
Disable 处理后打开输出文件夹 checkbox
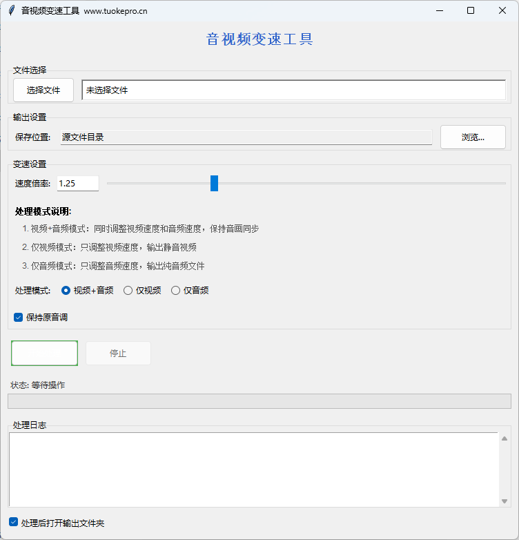click(14, 523)
